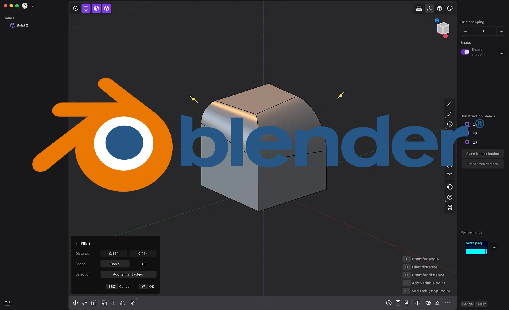This screenshot has width=509, height=310.
Task: Open the Boolean tool
Action: 133,303
